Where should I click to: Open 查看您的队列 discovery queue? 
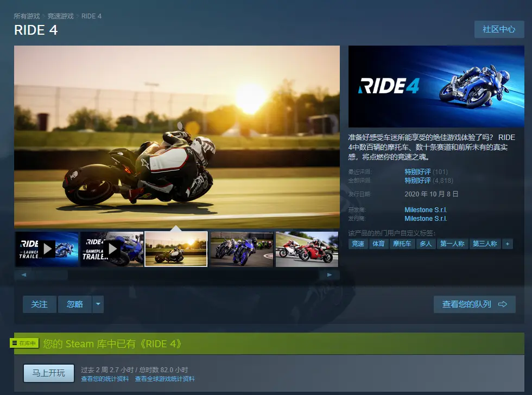coord(474,304)
